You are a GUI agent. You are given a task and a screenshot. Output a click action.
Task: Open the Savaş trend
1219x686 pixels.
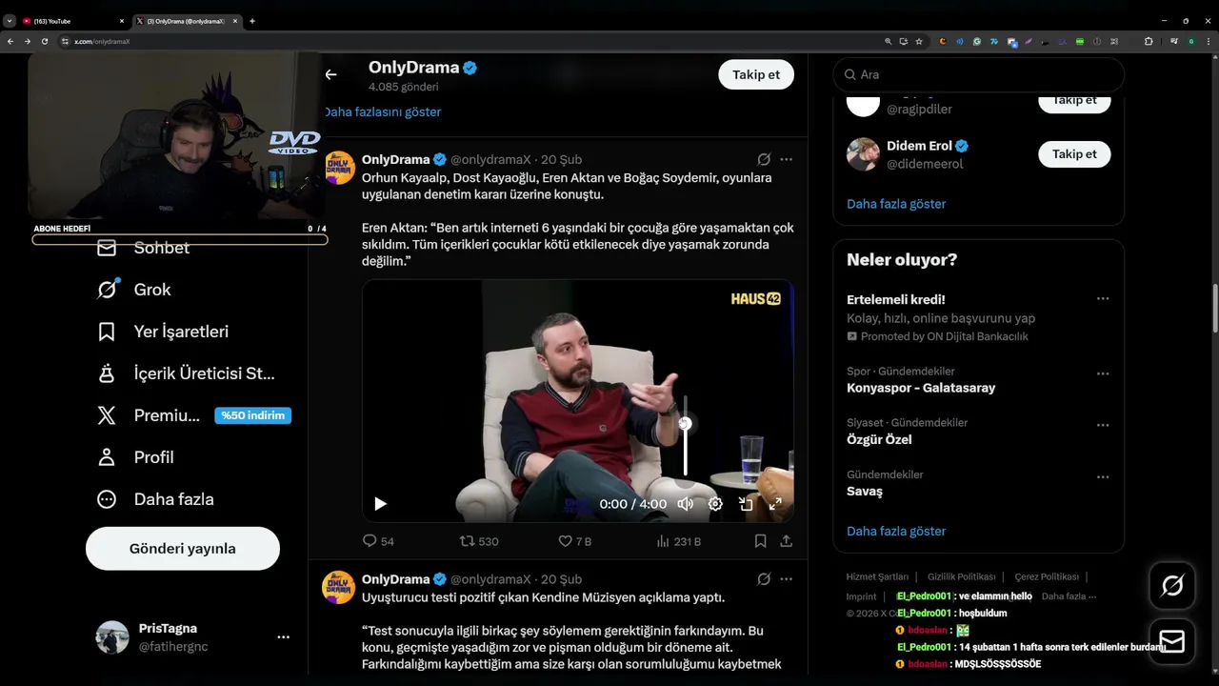point(865,491)
